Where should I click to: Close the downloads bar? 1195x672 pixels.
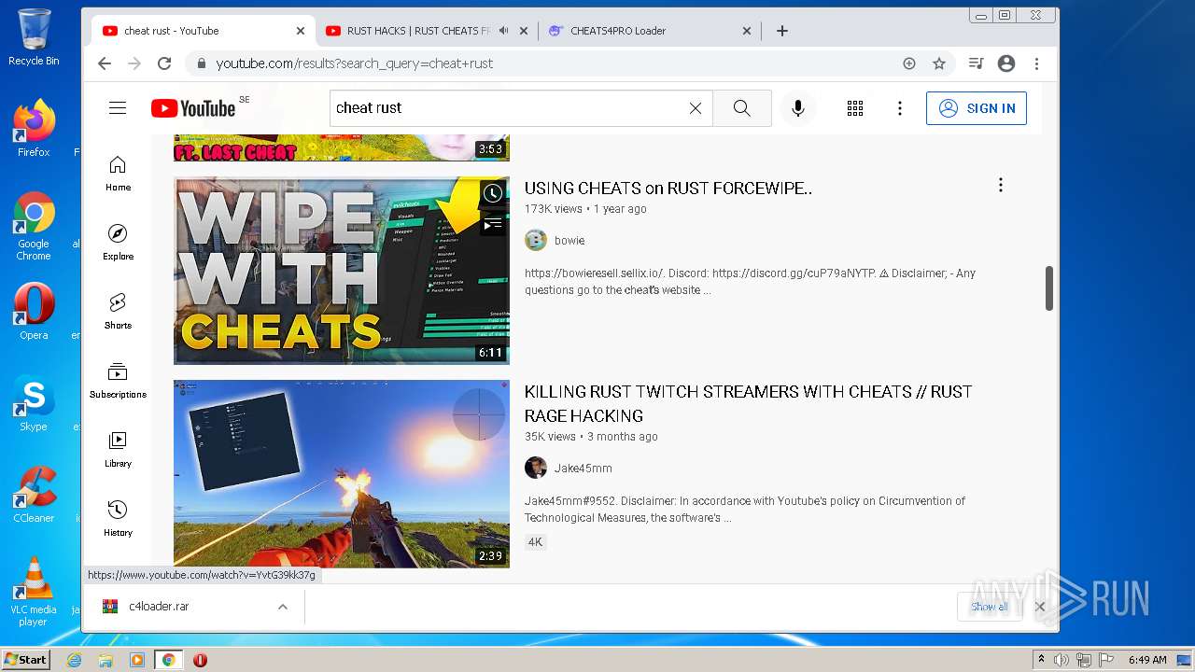click(x=1040, y=607)
